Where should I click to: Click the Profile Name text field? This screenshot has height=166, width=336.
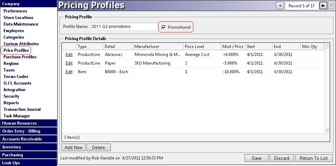pos(124,27)
